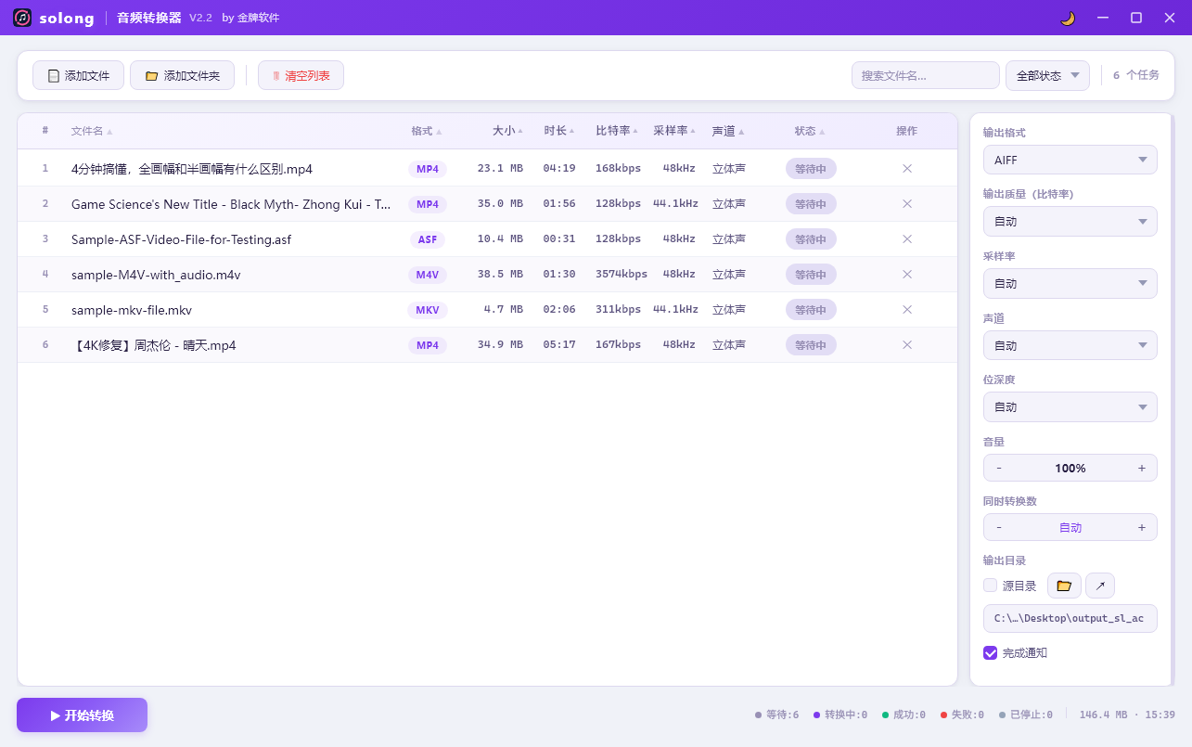Click the 开始转换 start button
Screen dimensions: 1192x747
point(82,715)
